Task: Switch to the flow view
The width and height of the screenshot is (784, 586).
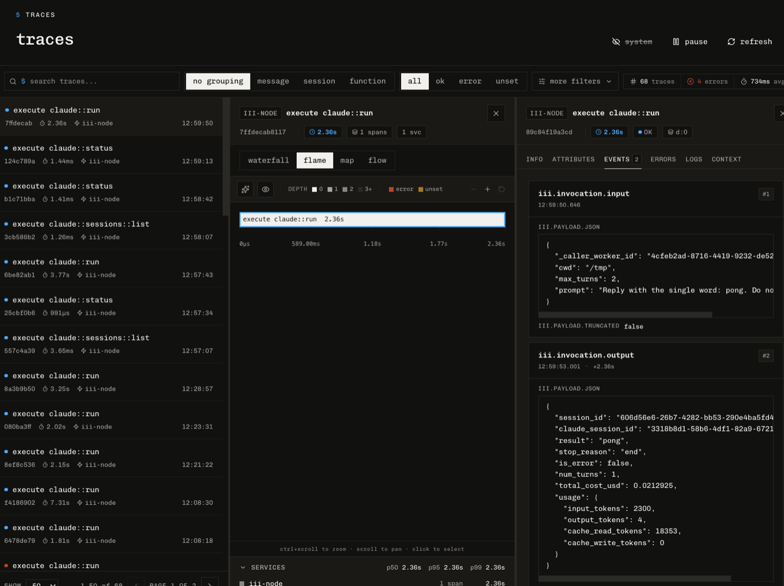Action: coord(377,160)
